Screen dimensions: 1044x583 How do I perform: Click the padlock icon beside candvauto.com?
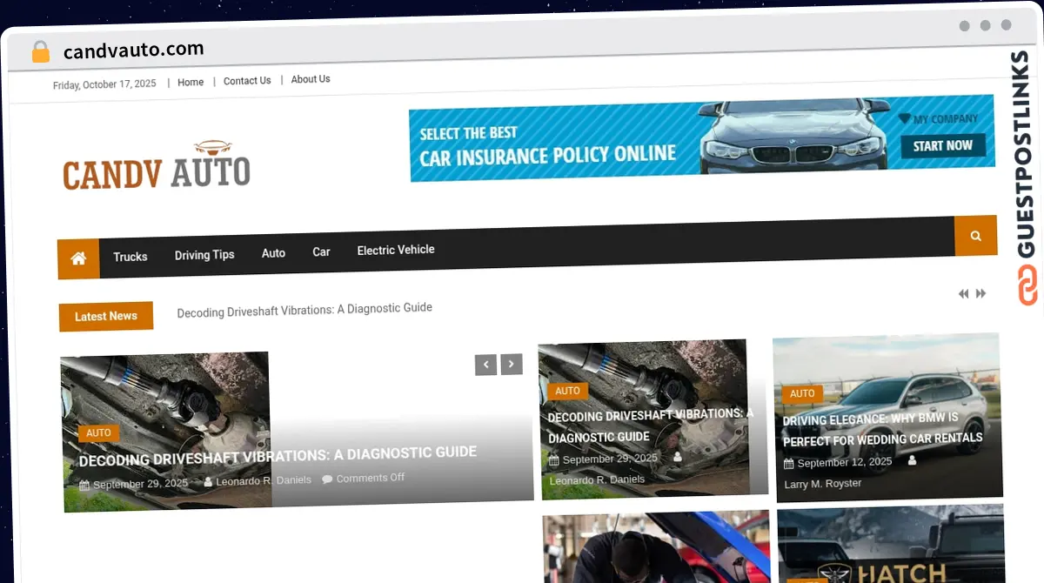[x=41, y=51]
